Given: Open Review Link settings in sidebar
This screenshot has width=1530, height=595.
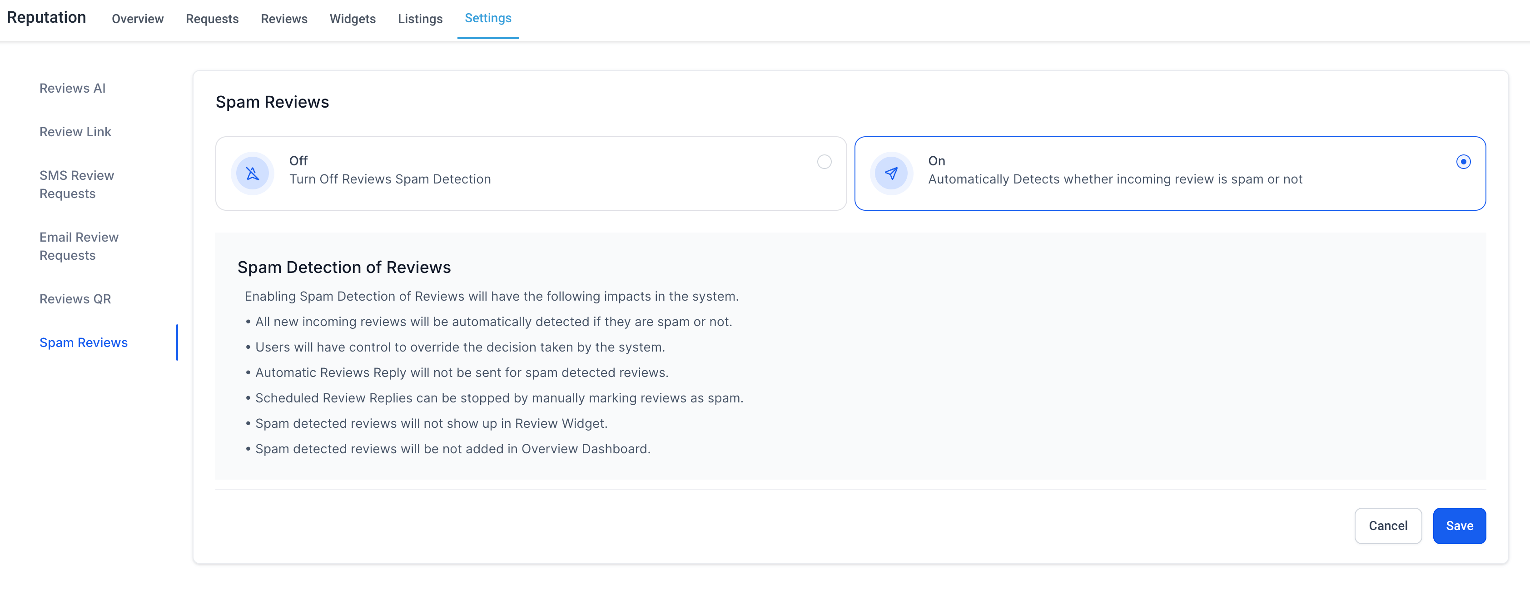Looking at the screenshot, I should click(x=75, y=132).
